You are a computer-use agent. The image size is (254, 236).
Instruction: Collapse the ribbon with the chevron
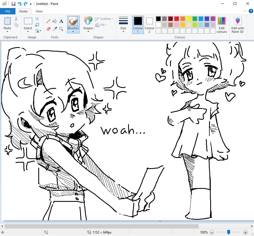pos(245,11)
